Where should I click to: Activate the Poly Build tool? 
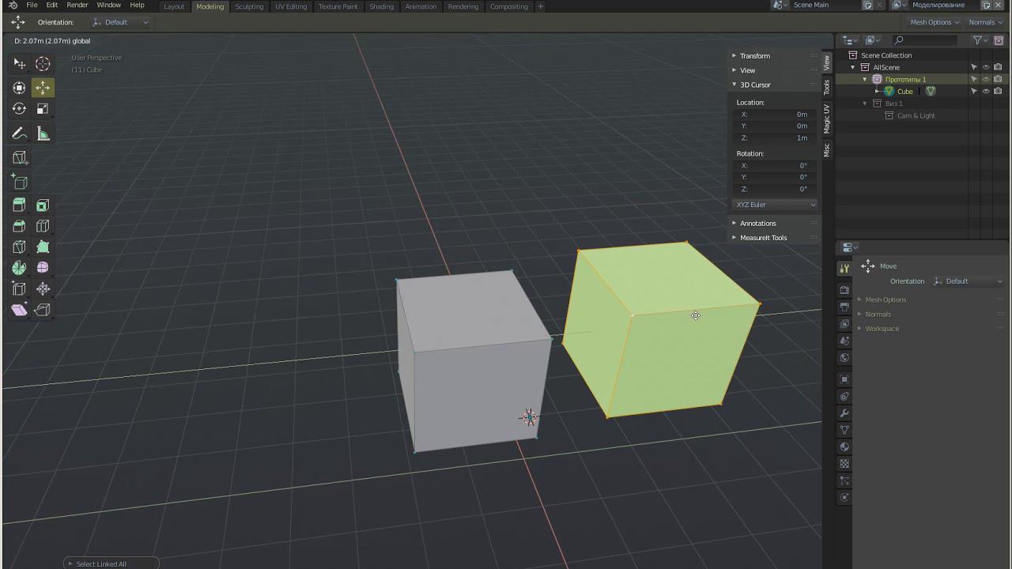pos(43,247)
